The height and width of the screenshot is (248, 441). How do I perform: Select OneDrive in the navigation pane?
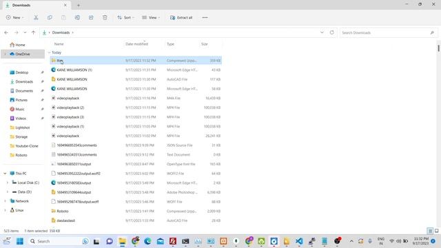tap(23, 54)
